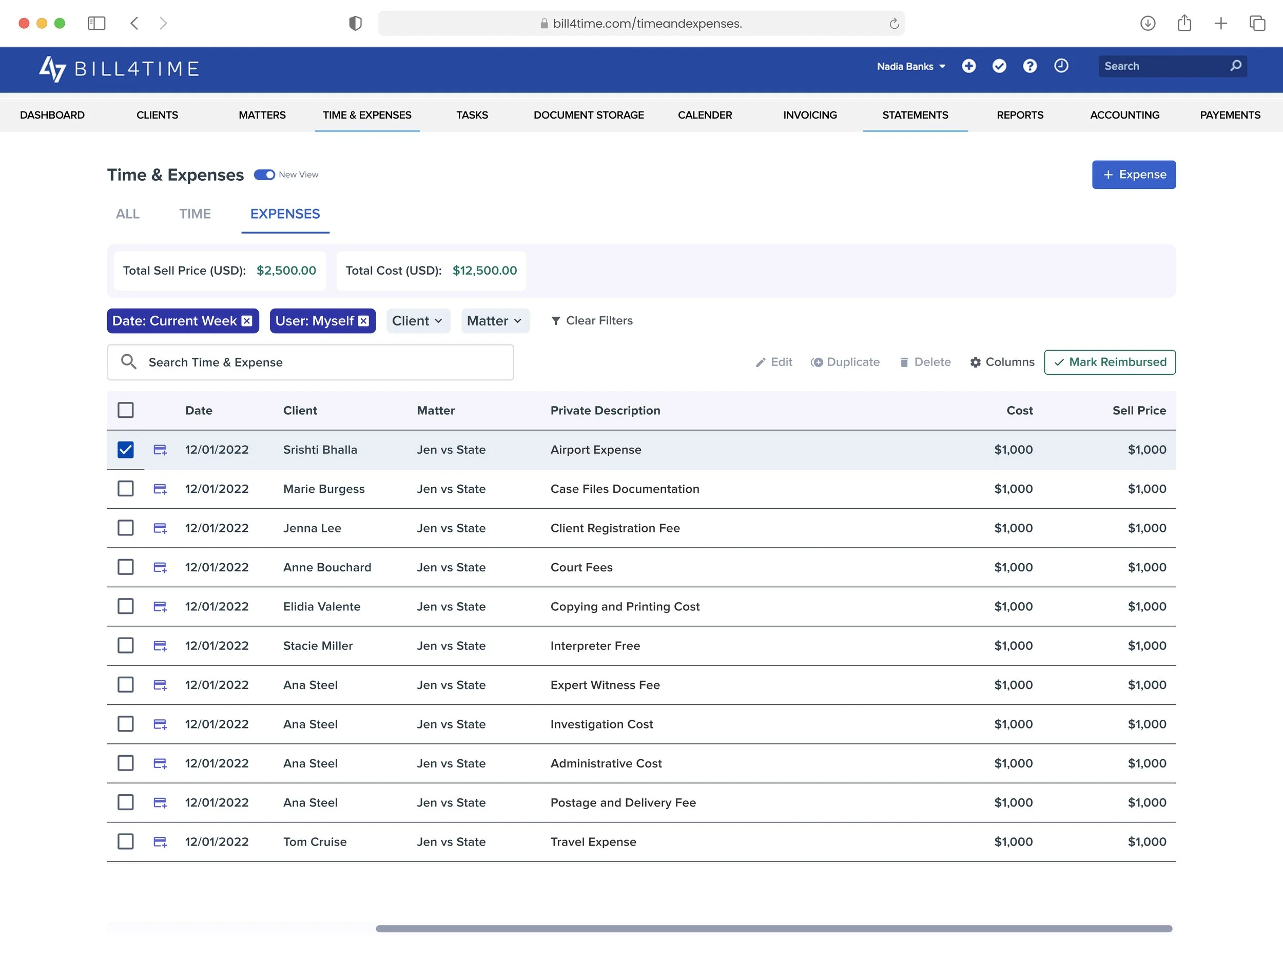The height and width of the screenshot is (960, 1283).
Task: Expand the Client filter dropdown
Action: pyautogui.click(x=418, y=321)
